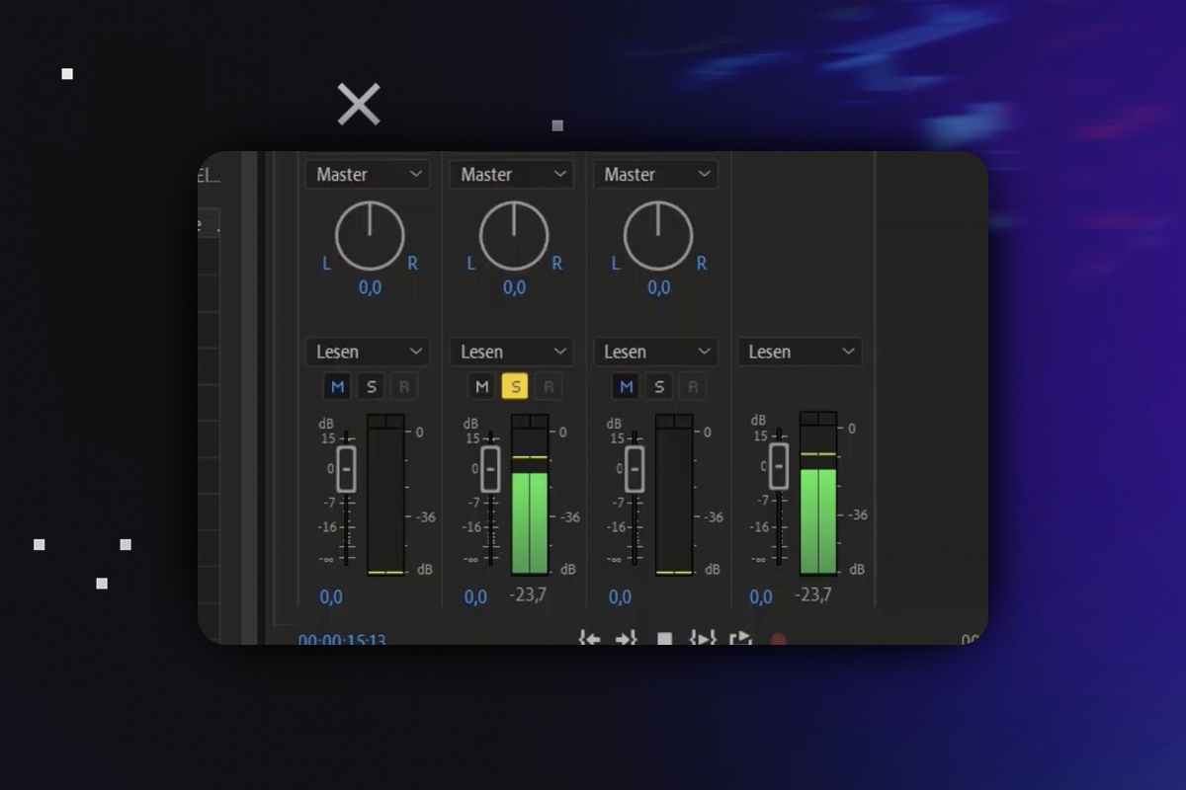Click the 00:00:15:13 timecode field
The image size is (1186, 790).
pos(342,640)
